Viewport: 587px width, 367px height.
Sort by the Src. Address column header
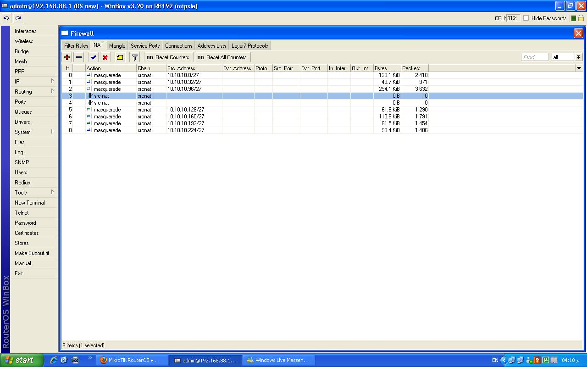pyautogui.click(x=194, y=68)
